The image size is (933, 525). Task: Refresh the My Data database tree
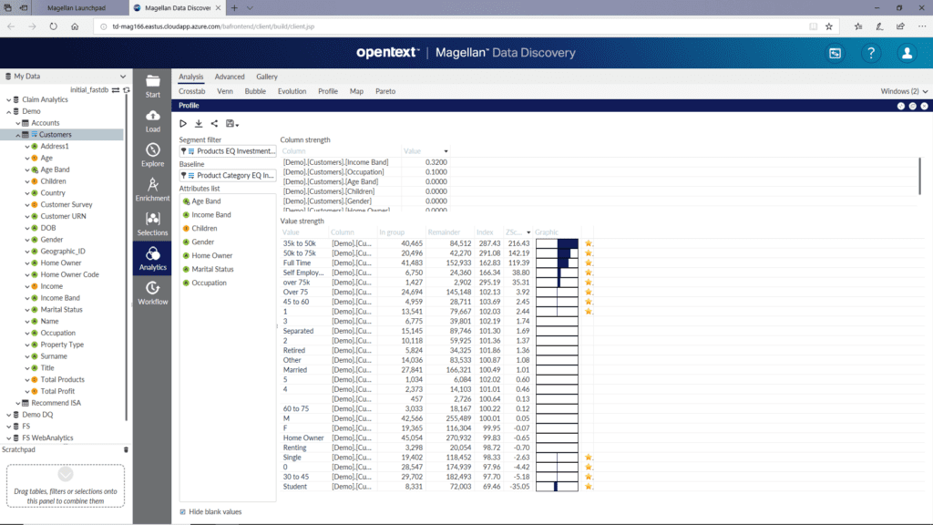point(126,90)
